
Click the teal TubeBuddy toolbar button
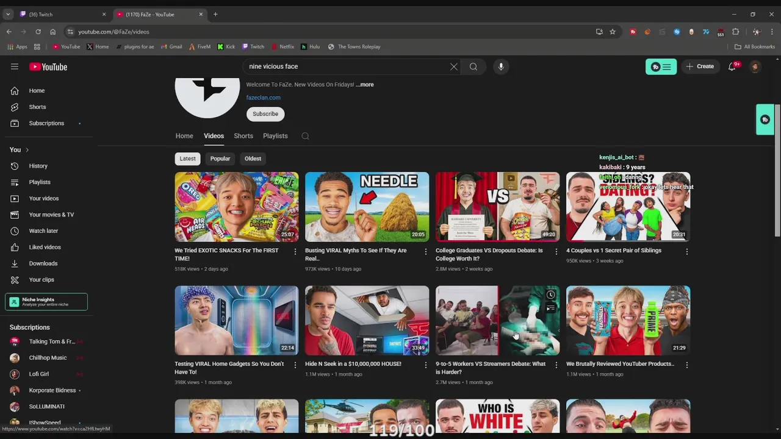(661, 66)
